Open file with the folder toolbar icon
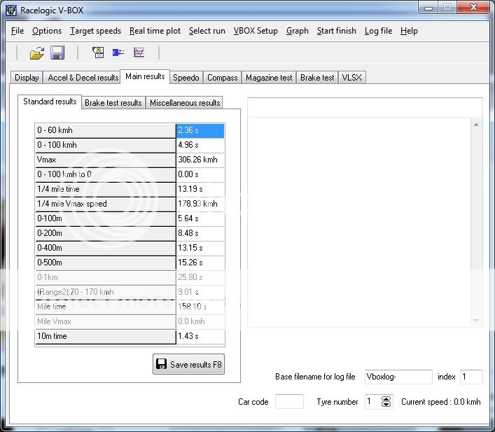The height and width of the screenshot is (432, 495). pos(37,53)
